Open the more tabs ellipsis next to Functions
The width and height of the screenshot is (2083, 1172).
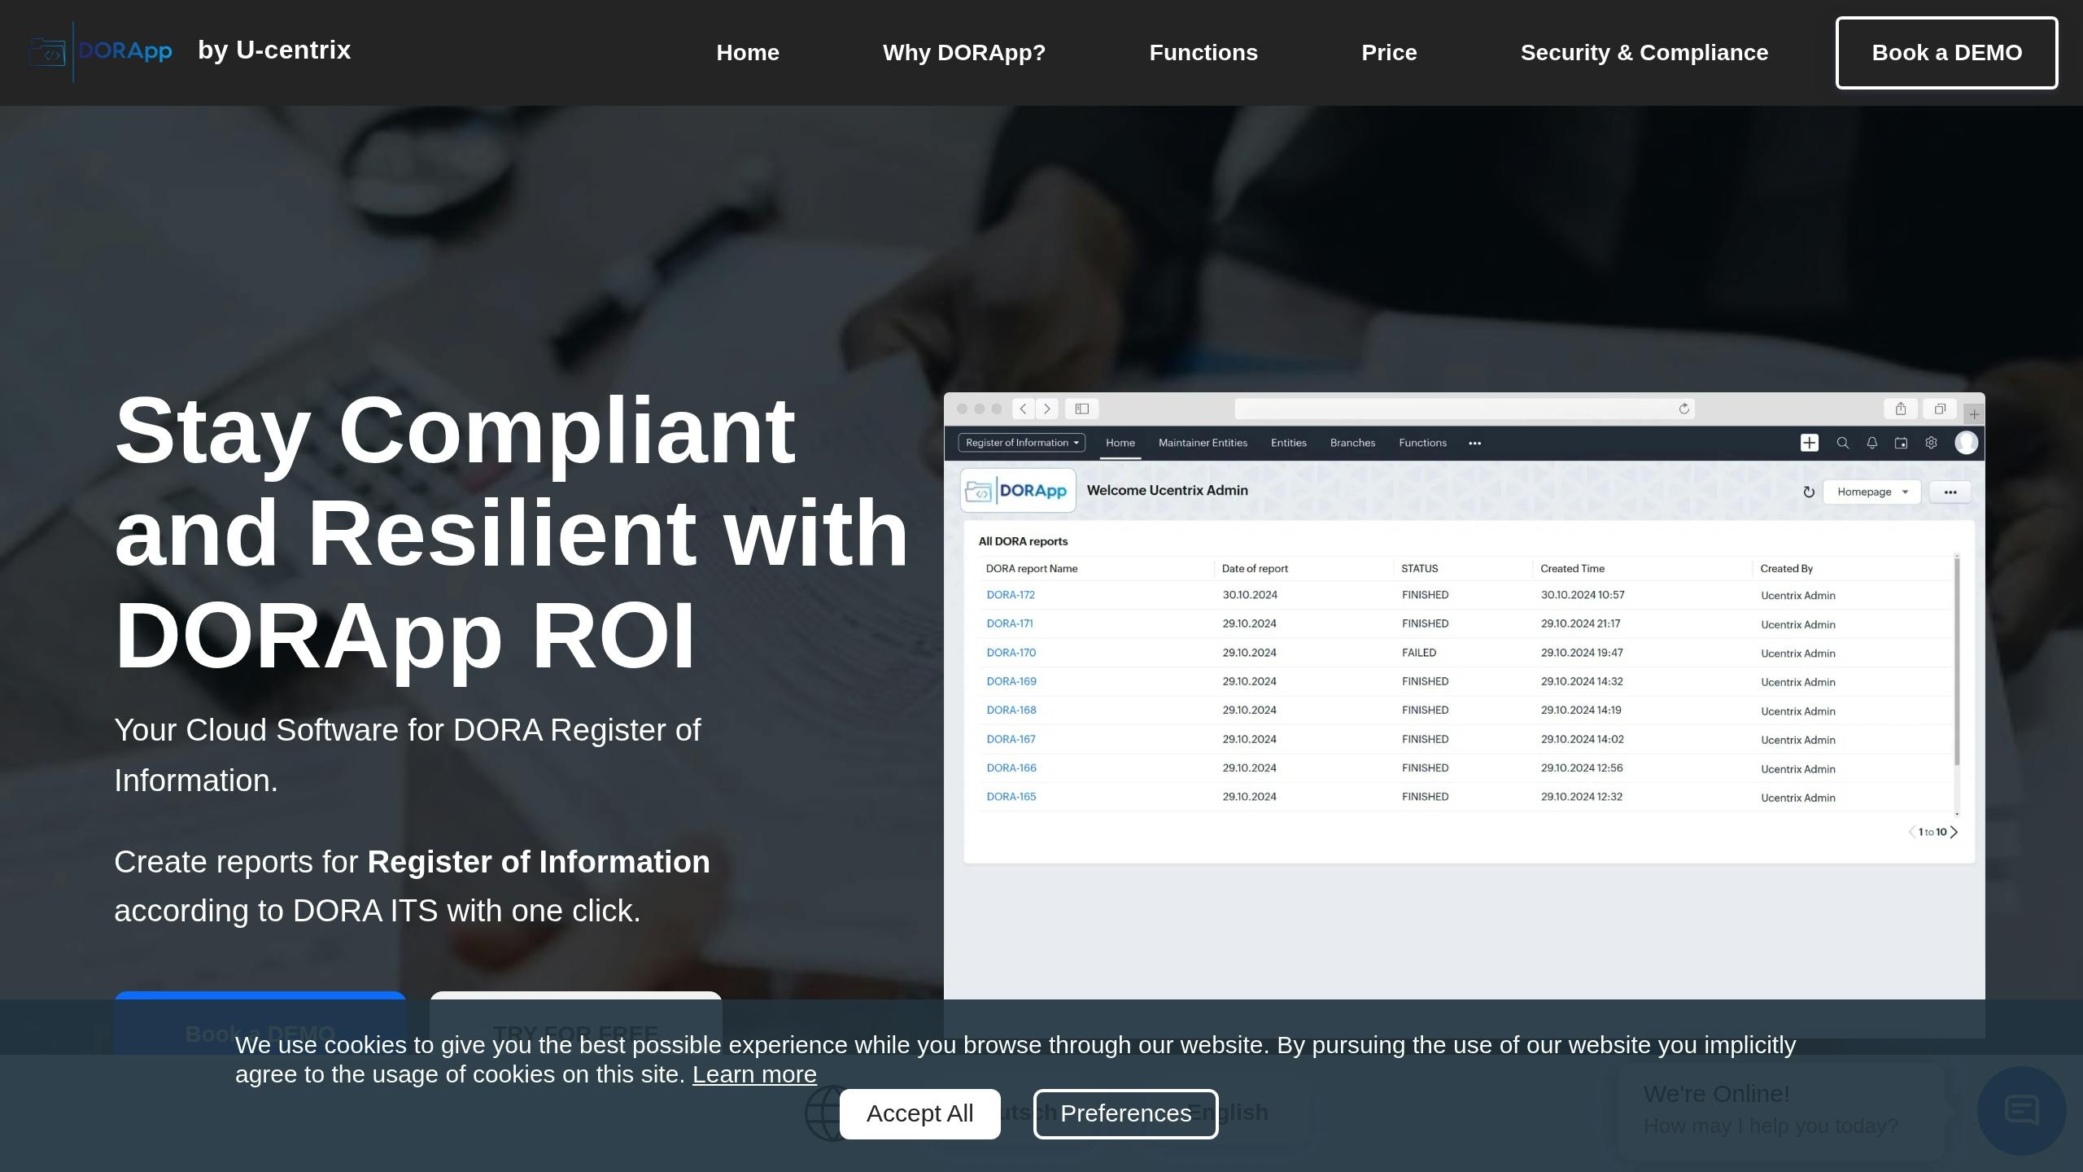[1474, 444]
